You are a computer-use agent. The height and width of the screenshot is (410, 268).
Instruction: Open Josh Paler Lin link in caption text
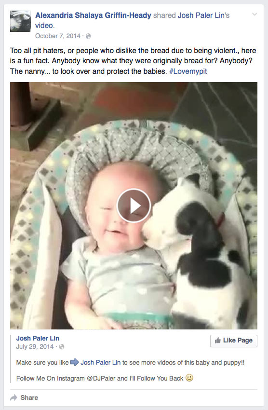tap(101, 362)
